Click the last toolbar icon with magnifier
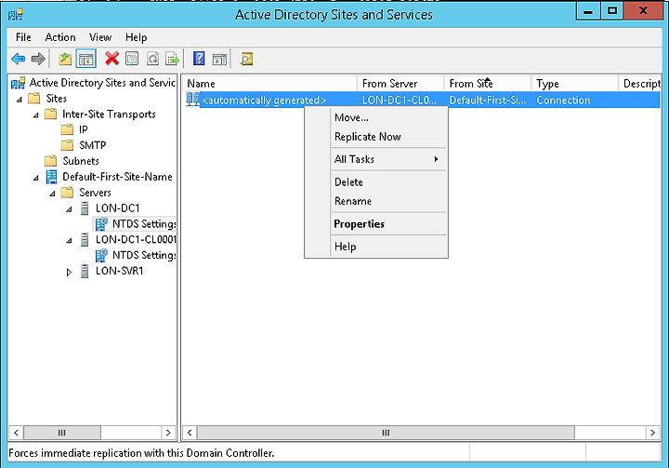669x468 pixels. coord(246,59)
